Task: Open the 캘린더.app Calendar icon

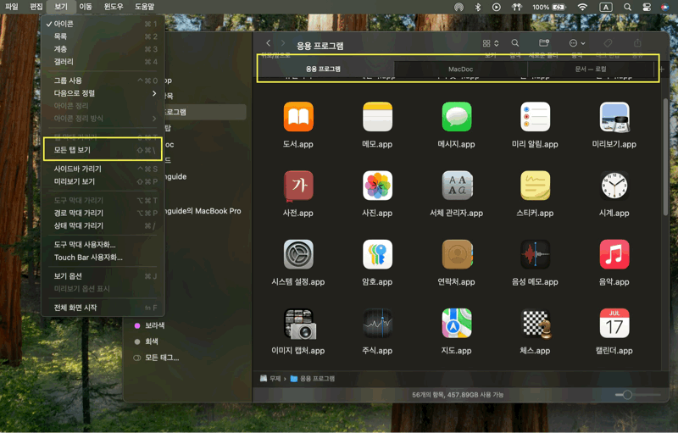Action: click(x=614, y=324)
